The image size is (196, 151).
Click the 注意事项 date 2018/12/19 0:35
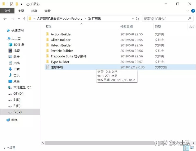[132, 67]
